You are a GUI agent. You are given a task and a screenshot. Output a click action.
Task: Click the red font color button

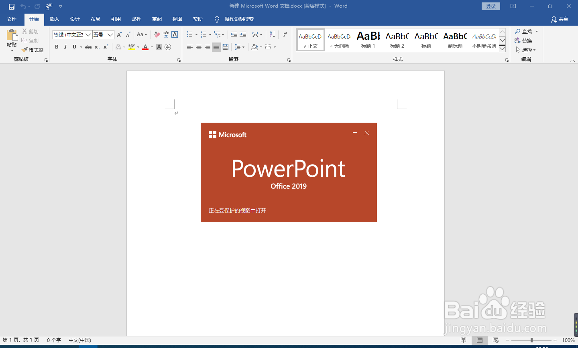coord(145,47)
